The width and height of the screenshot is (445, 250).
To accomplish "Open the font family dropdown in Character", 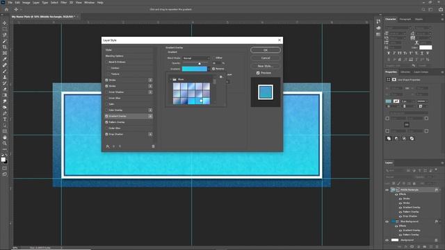I will 398,28.
